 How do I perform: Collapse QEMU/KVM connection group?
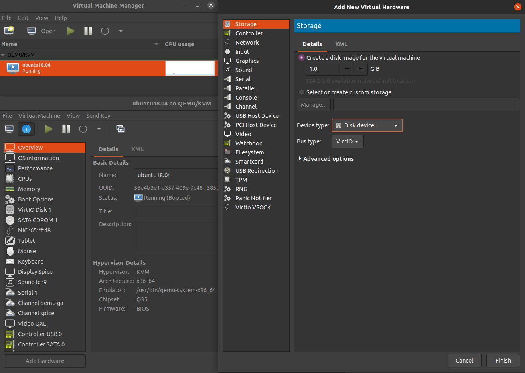(x=3, y=55)
